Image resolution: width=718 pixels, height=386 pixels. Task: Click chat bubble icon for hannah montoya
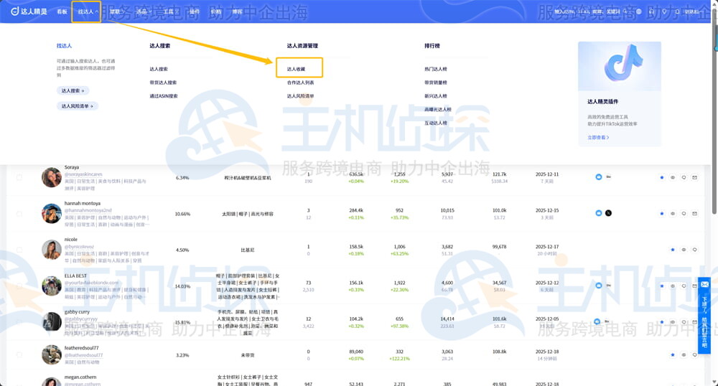point(684,214)
